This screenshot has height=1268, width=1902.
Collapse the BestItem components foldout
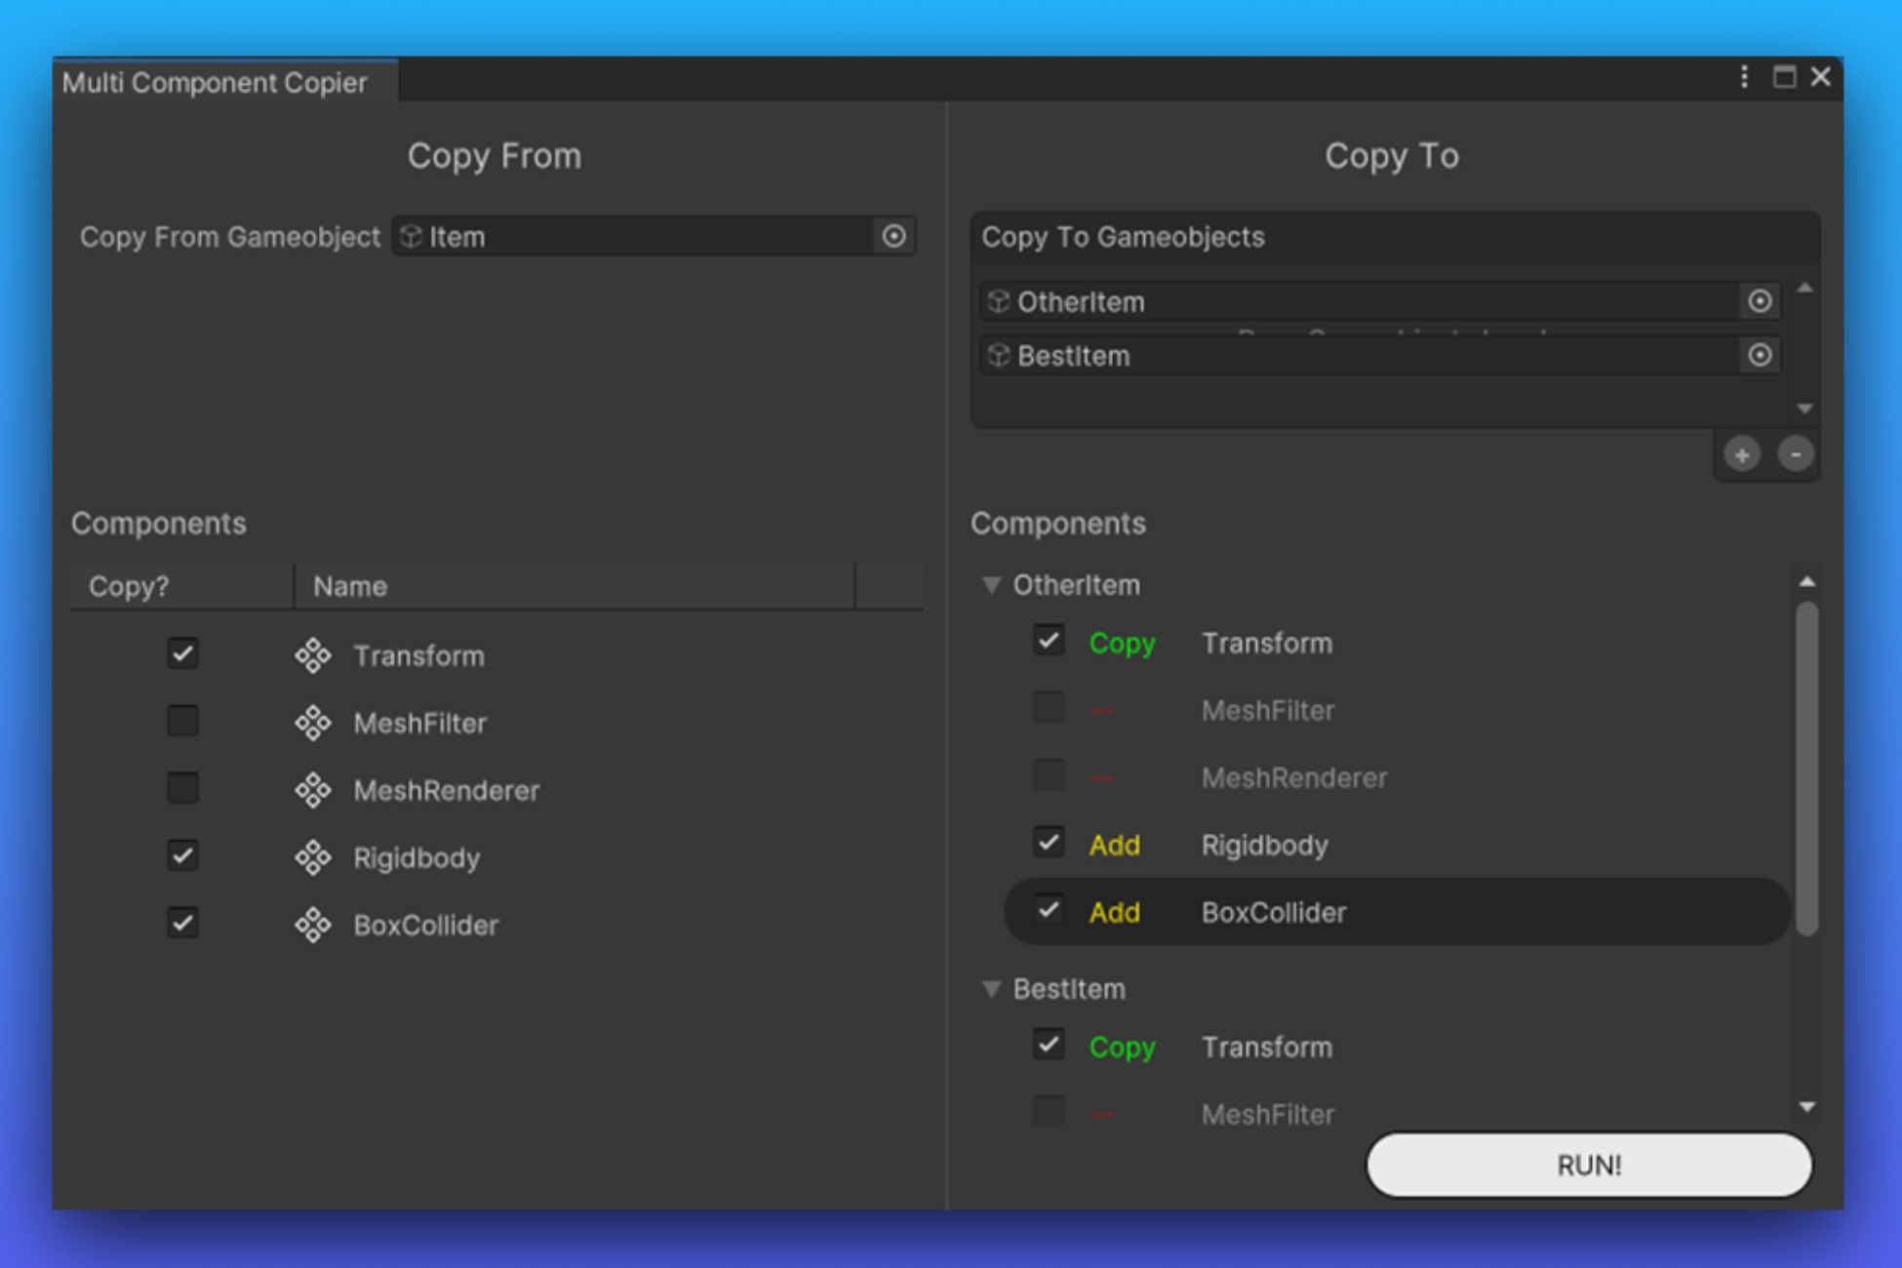991,988
